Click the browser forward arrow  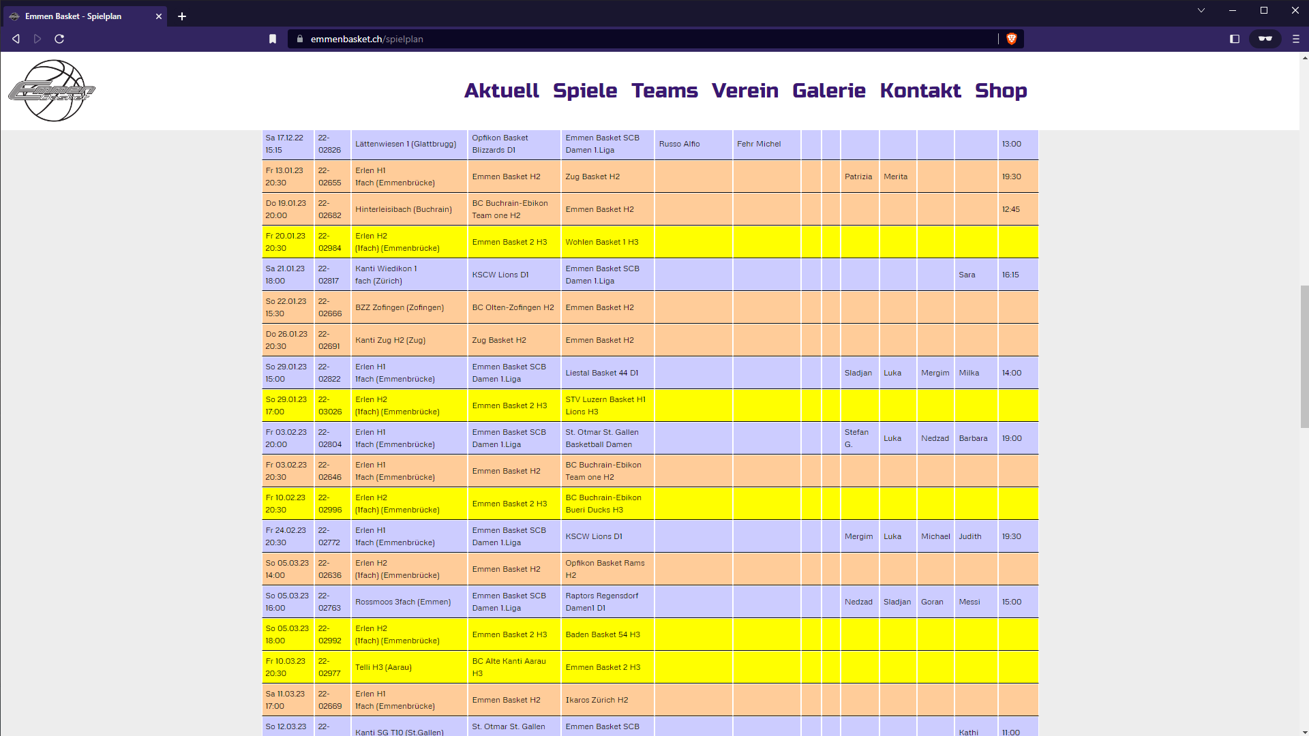(x=37, y=39)
